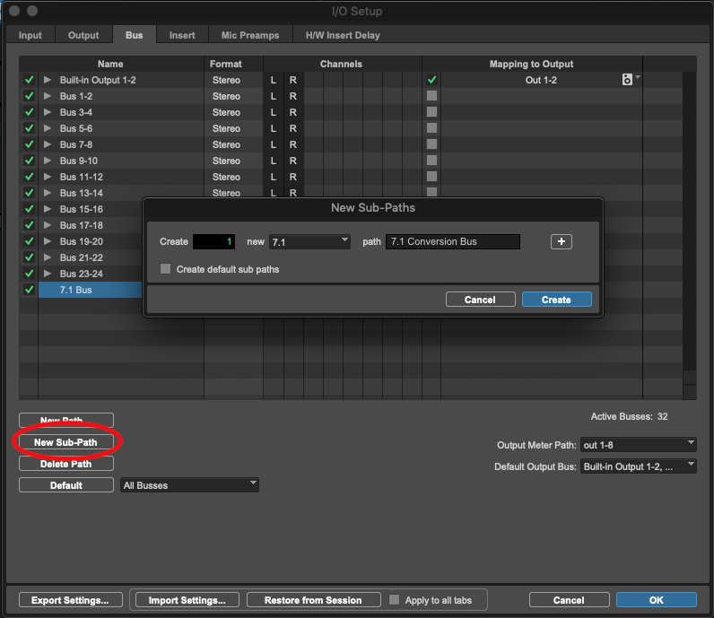This screenshot has width=714, height=618.
Task: Click the R channel cell of Bus 5-6
Action: click(x=292, y=128)
